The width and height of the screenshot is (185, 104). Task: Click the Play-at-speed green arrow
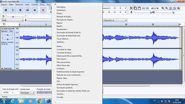(3, 16)
